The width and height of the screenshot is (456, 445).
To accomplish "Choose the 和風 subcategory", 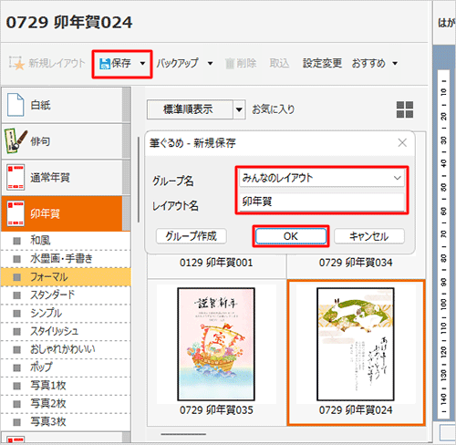I will click(x=66, y=241).
